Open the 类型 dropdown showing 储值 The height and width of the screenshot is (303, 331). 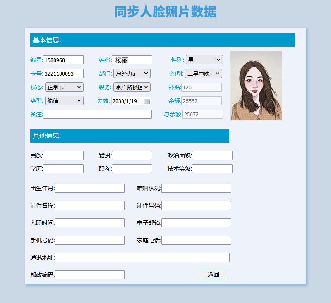tap(64, 101)
